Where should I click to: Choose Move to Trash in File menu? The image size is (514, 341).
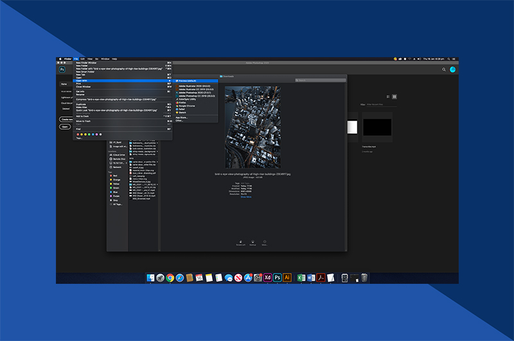[123, 121]
